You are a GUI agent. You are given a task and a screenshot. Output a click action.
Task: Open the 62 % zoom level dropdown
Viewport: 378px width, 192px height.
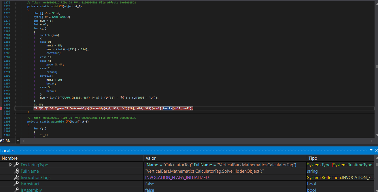18,141
